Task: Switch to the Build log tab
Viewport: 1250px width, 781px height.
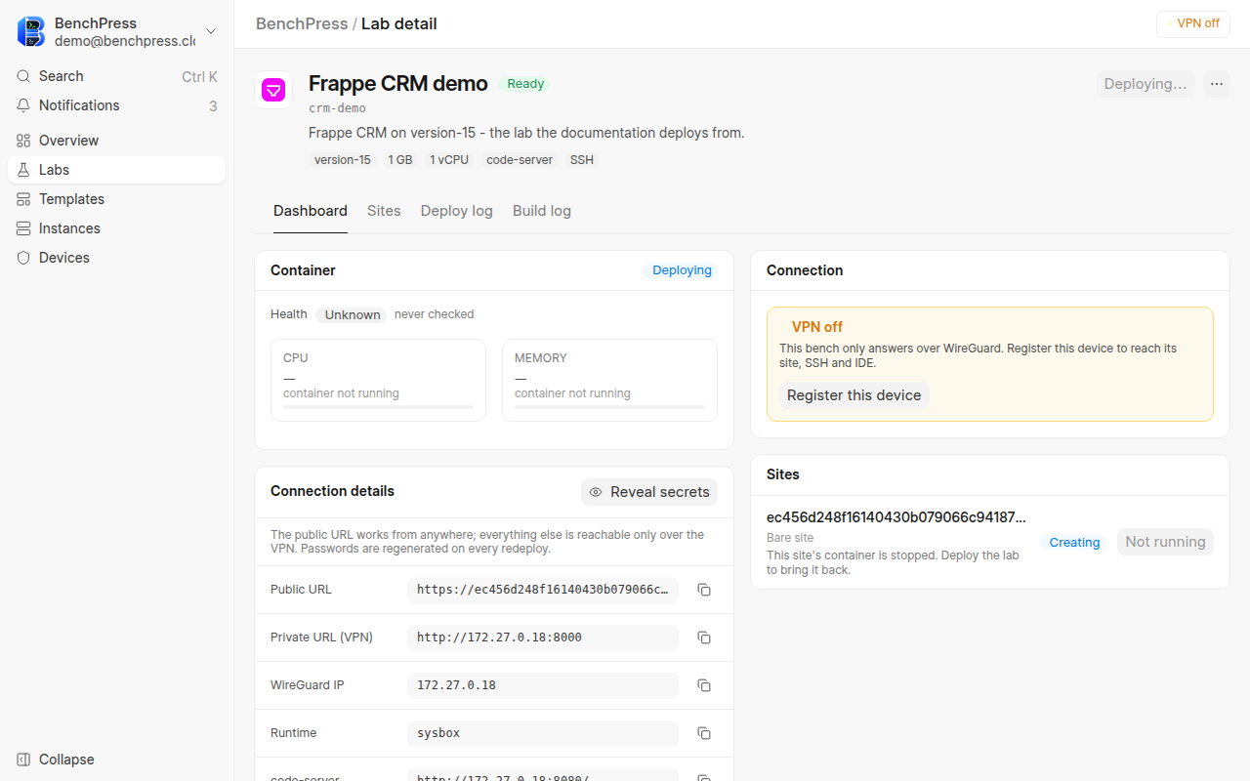Action: point(542,211)
